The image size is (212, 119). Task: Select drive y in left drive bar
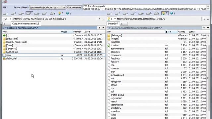pos(53,13)
